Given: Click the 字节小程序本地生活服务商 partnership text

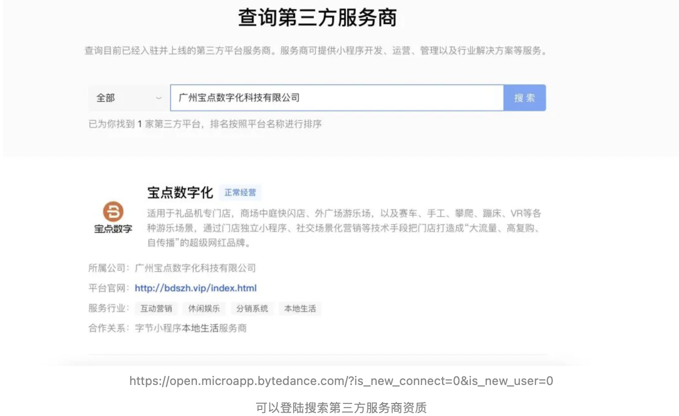Looking at the screenshot, I should point(191,328).
